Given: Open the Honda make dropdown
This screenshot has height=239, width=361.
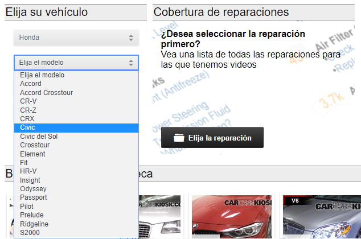Looking at the screenshot, I should [76, 38].
